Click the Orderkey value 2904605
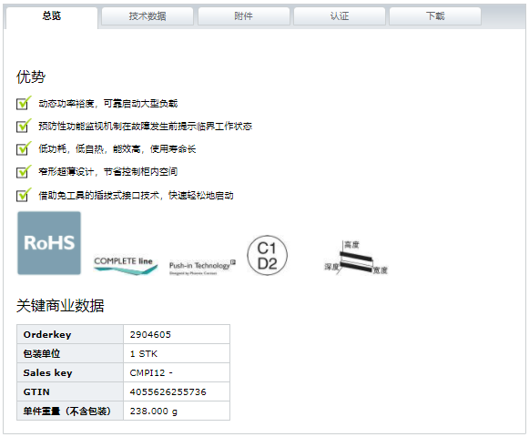 (150, 335)
